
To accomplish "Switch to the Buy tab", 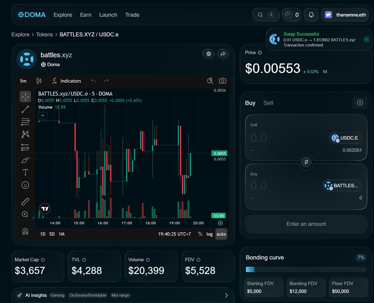I will click(x=250, y=103).
